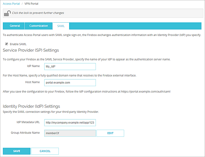Click the VPN Portal breadcrumb text
The height and width of the screenshot is (157, 205).
(32, 4)
